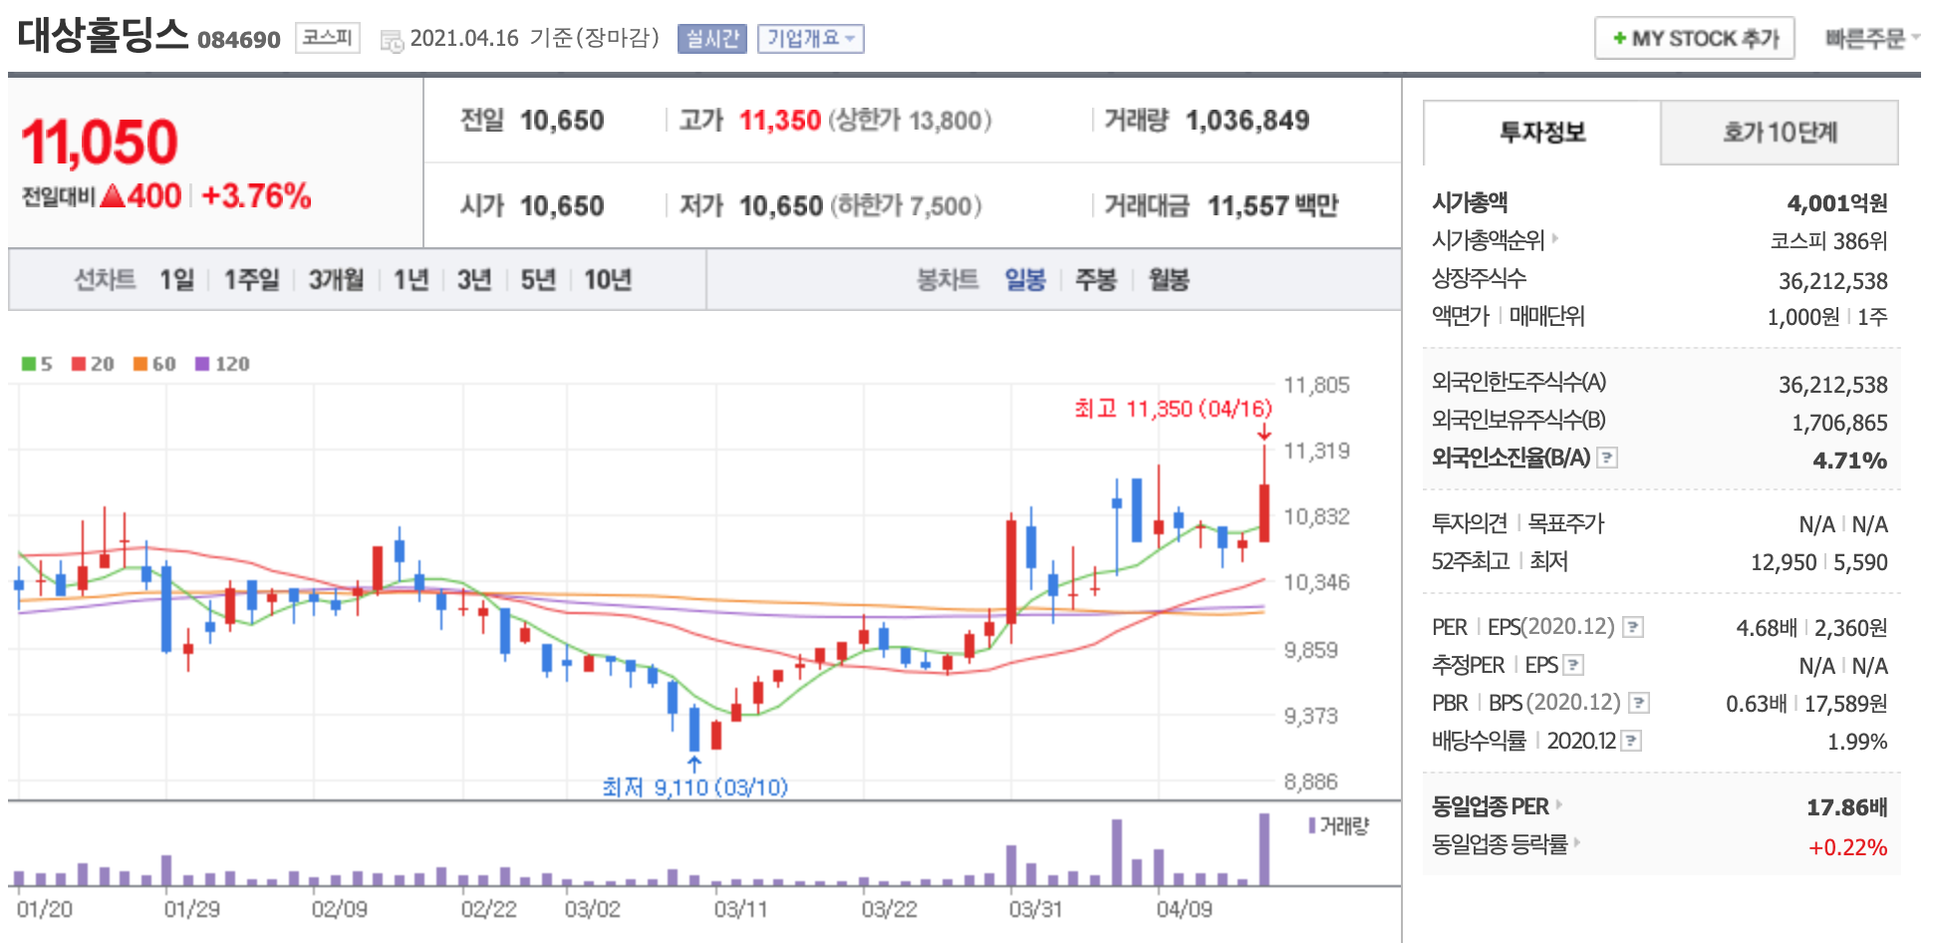
Task: Click the 전일 value 10,650
Action: tap(562, 121)
